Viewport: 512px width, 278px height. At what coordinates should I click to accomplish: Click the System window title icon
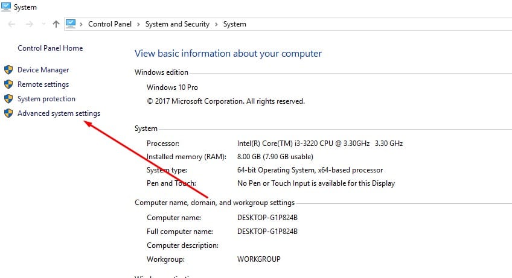[6, 7]
